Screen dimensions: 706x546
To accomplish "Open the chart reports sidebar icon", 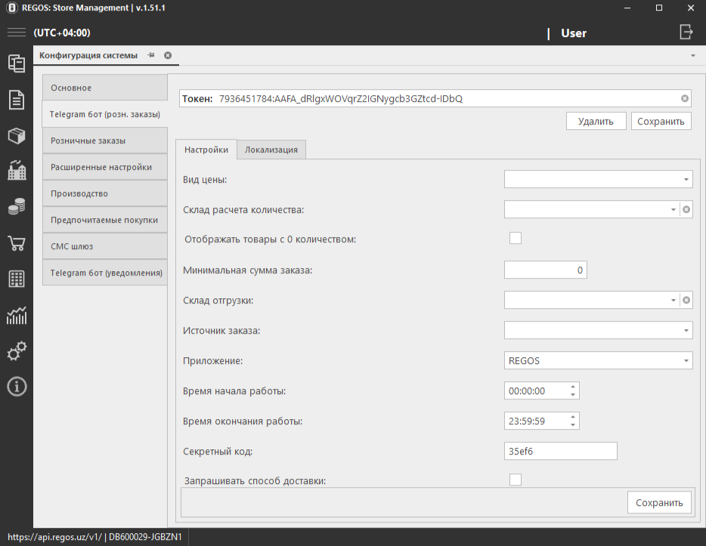I will tap(16, 315).
